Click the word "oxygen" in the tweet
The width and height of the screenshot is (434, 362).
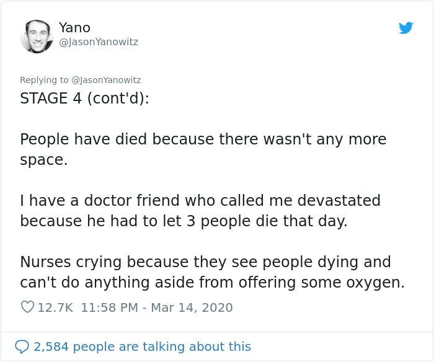[x=377, y=283]
